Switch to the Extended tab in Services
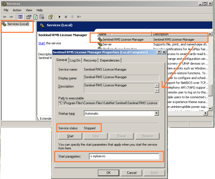Image resolution: width=215 pixels, height=179 pixels. point(45,118)
